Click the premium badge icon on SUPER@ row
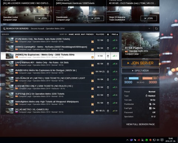 click(x=92, y=96)
